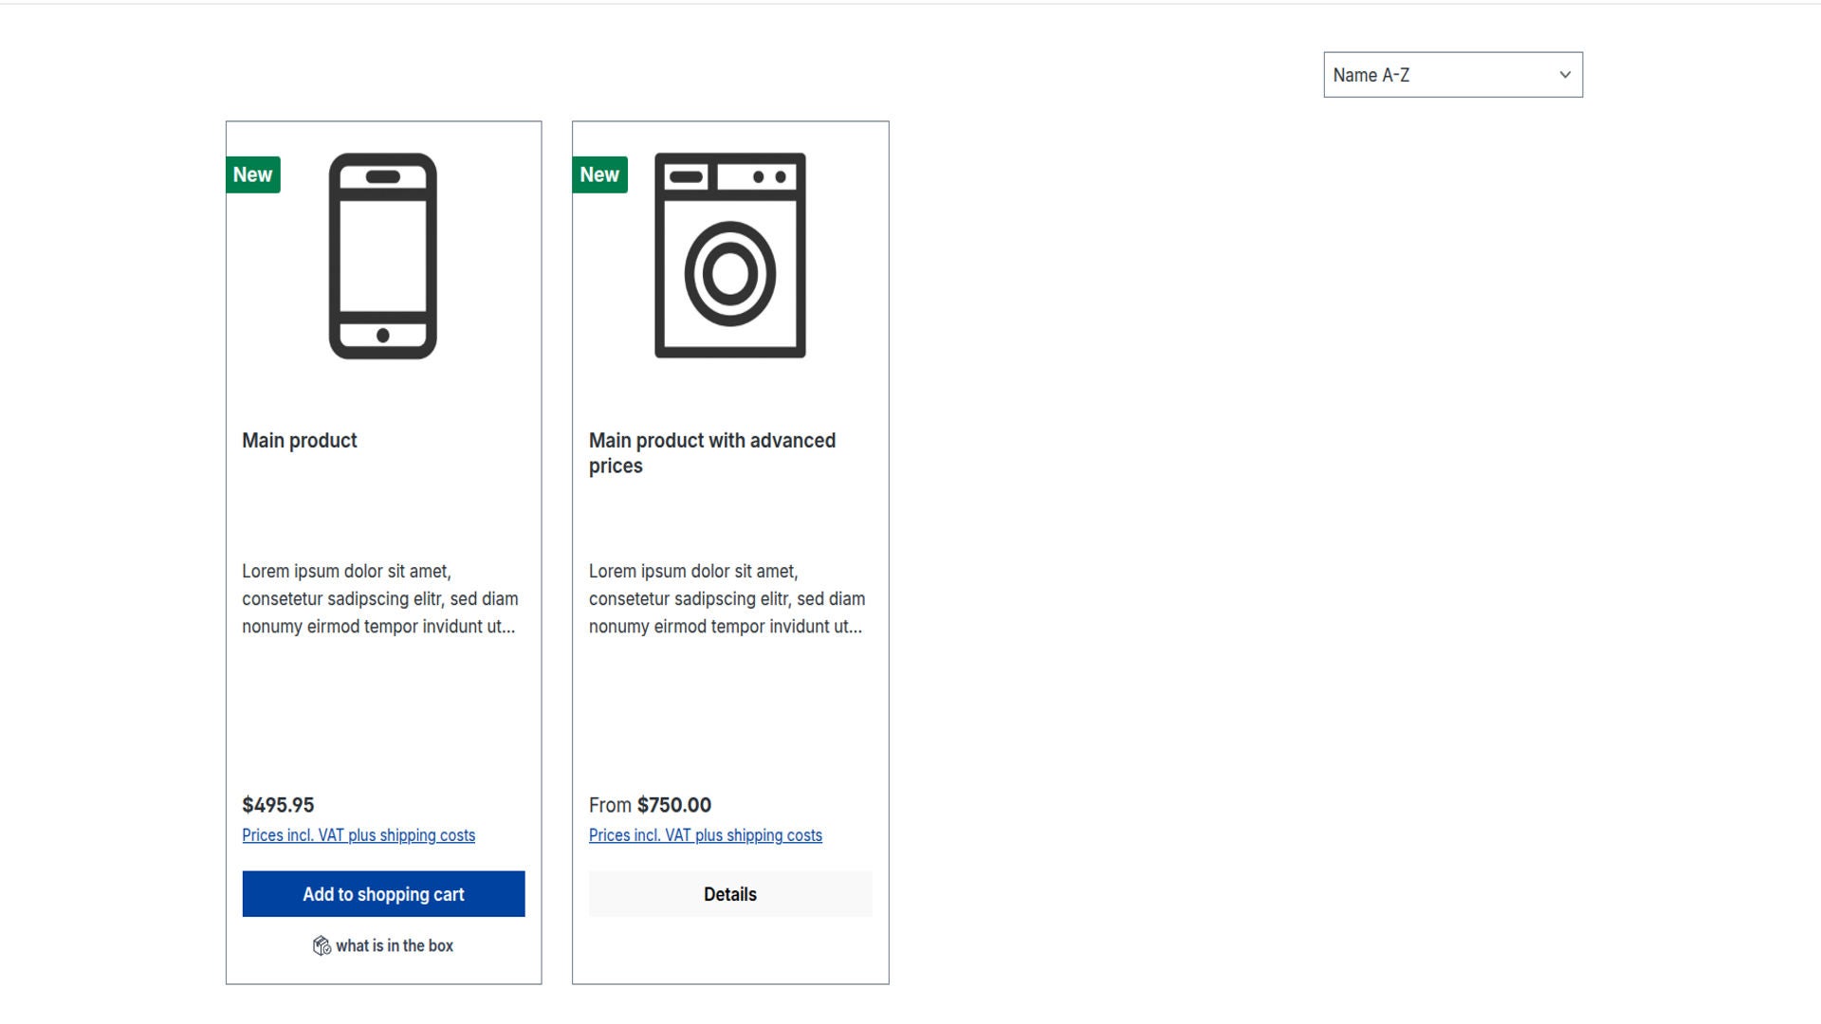Click the chevron arrow in sort box
The image size is (1821, 1024).
1565,75
